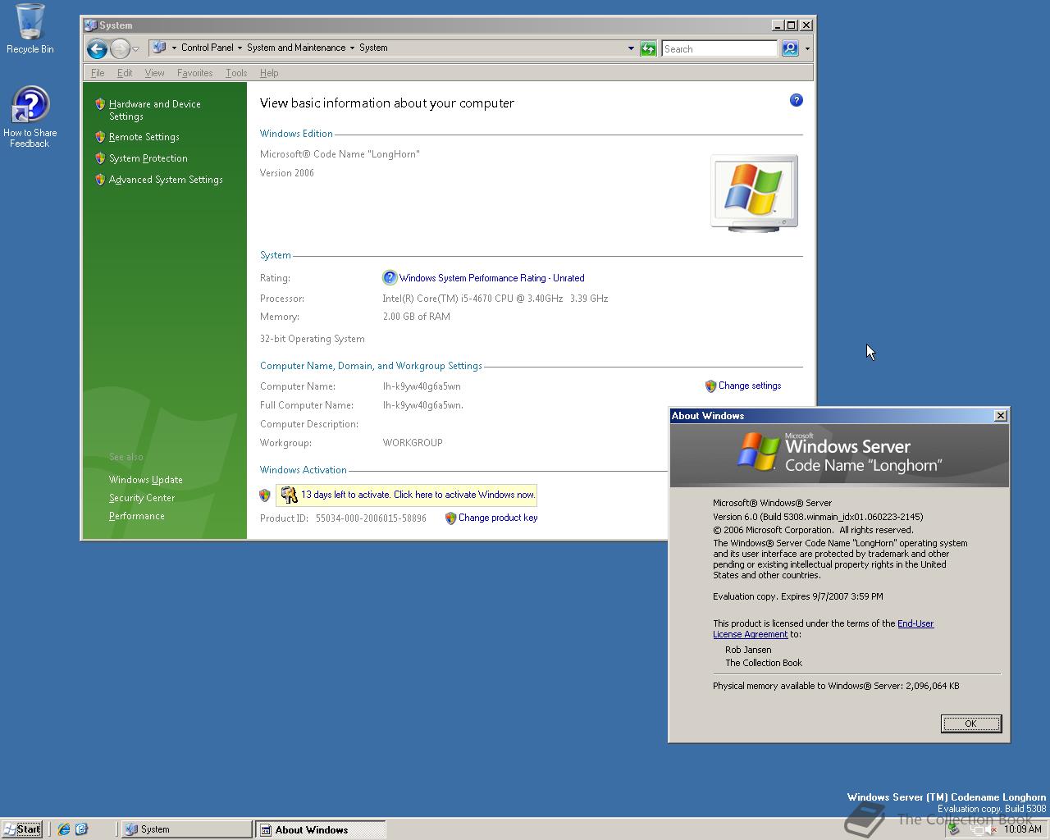Click the shield icon beside Remote Settings

(100, 137)
